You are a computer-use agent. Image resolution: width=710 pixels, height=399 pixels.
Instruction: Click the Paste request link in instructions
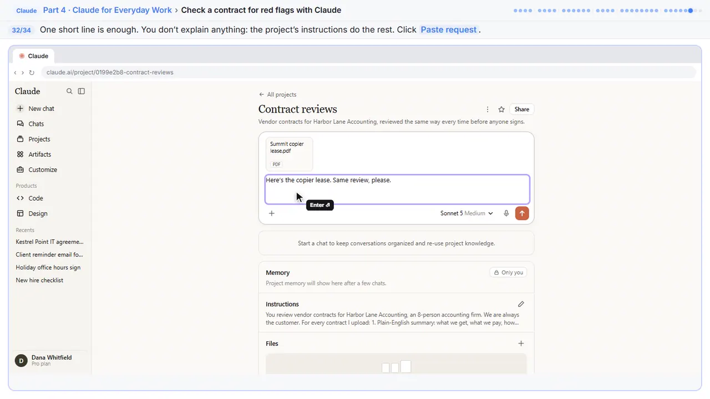(x=449, y=30)
